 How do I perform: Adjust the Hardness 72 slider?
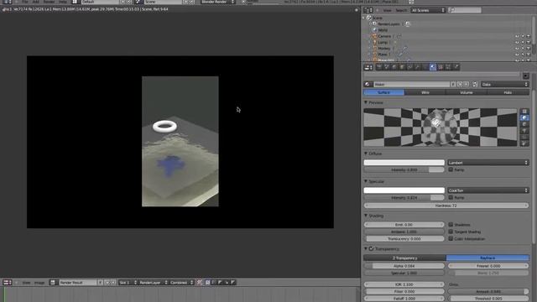pos(446,206)
